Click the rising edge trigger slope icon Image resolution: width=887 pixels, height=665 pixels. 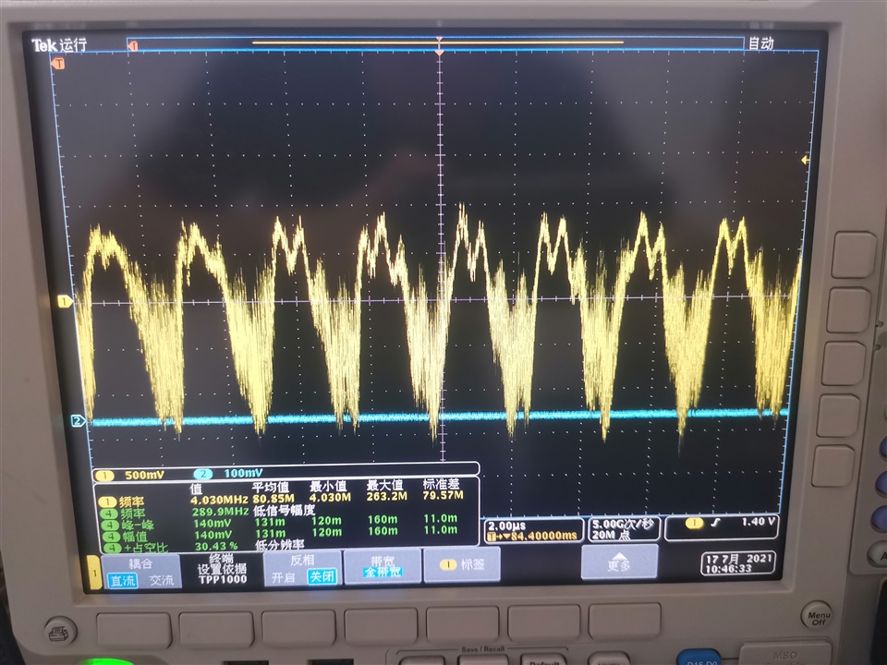click(x=715, y=523)
